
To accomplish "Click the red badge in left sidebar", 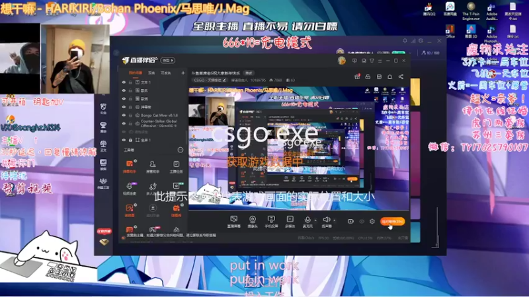I will (104, 232).
